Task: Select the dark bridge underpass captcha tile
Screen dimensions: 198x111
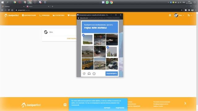Action: [x=112, y=39]
